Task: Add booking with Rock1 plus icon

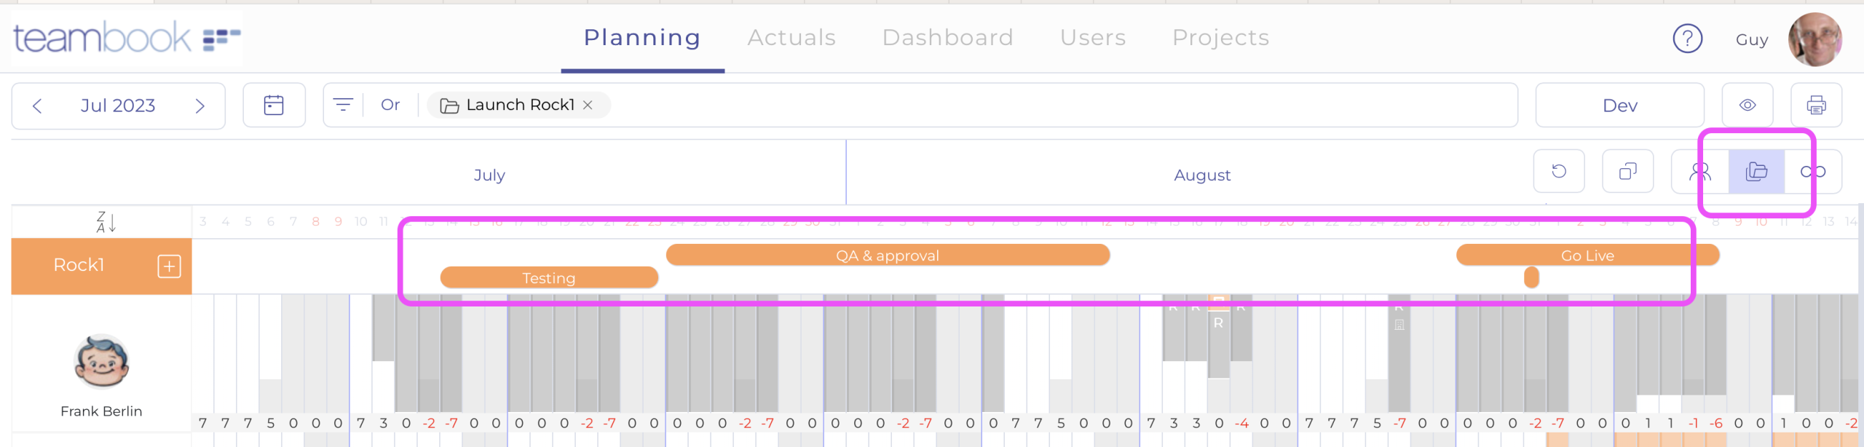Action: coord(169,266)
